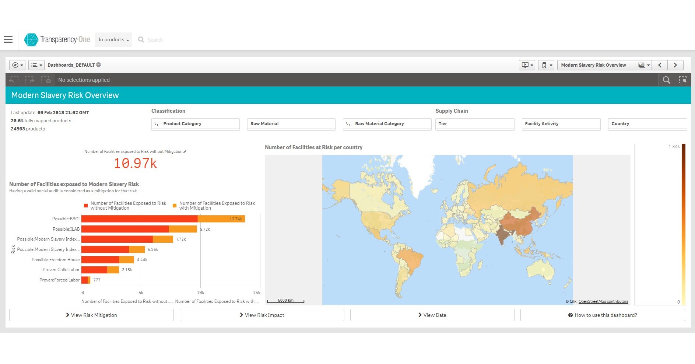The width and height of the screenshot is (695, 364).
Task: Open smart search in the selections bar
Action: click(x=667, y=80)
